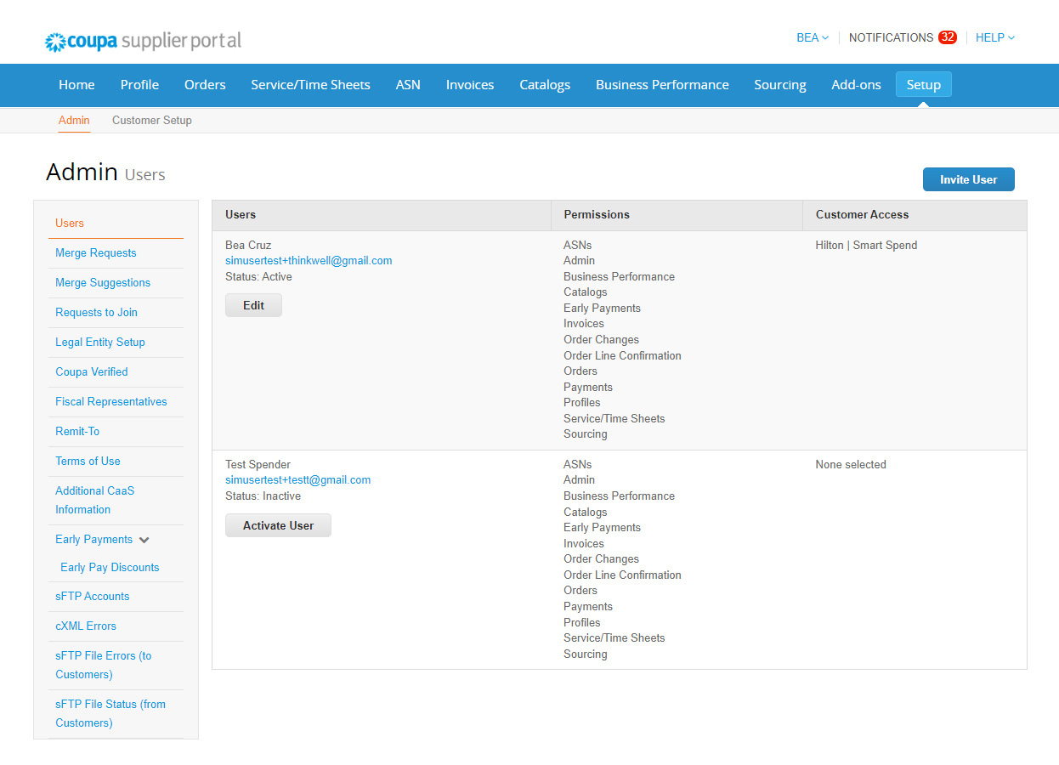Expand the BEA account dropdown
1059x765 pixels.
click(x=812, y=37)
